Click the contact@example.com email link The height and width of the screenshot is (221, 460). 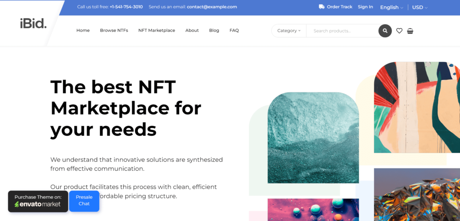pos(212,7)
